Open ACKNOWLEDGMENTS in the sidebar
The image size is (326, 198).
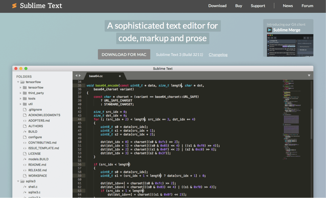[44, 115]
